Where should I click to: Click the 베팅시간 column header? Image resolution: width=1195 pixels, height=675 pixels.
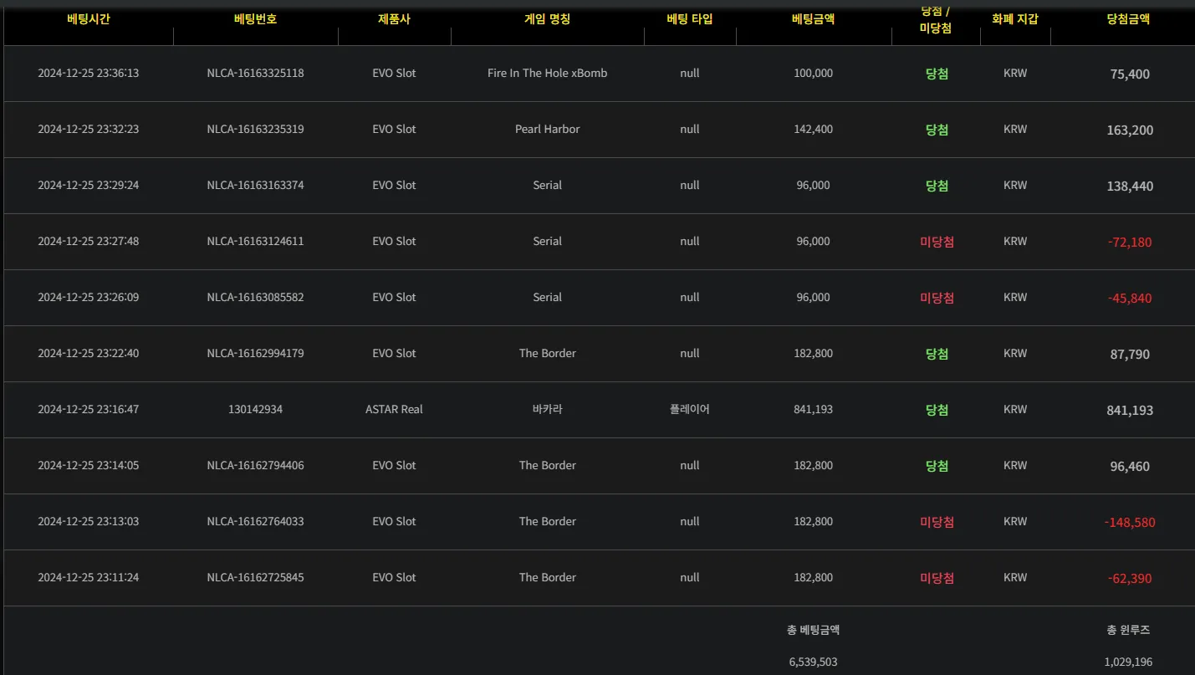[89, 18]
